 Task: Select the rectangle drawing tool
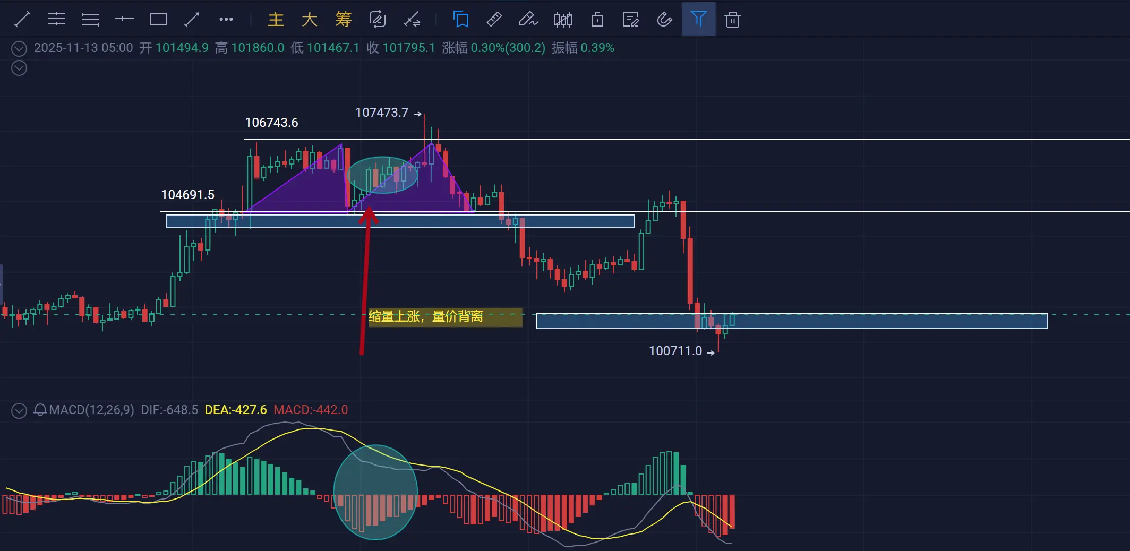click(158, 20)
